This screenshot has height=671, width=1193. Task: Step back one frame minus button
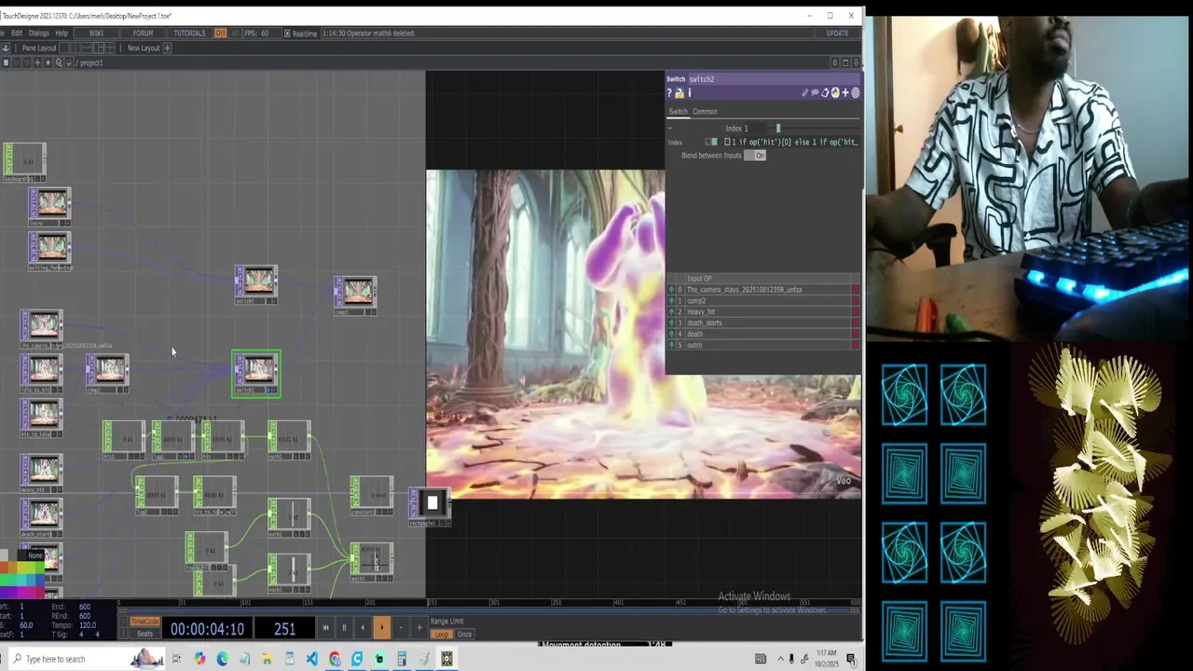(x=401, y=628)
